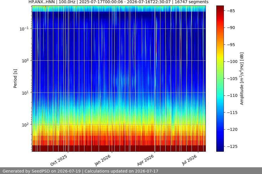Click the dark blue bottom of the colorbar

pos(220,148)
